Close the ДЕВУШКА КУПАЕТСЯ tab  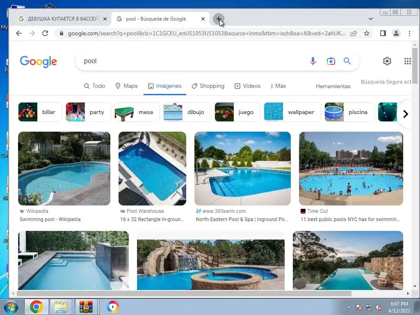tap(105, 19)
